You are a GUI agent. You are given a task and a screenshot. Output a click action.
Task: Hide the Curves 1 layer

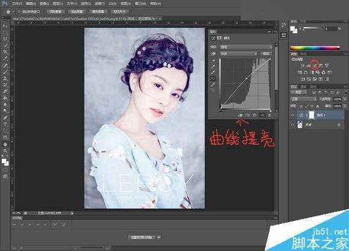(292, 115)
